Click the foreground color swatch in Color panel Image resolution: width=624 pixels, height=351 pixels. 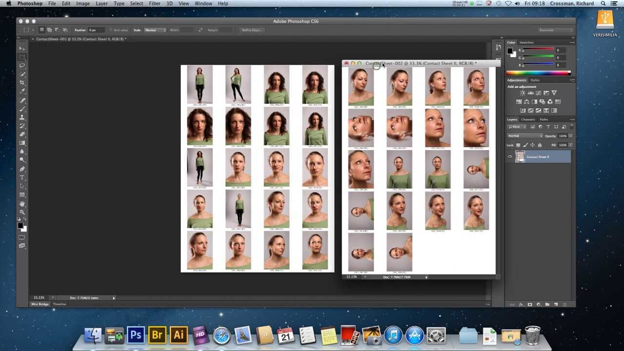pyautogui.click(x=510, y=51)
